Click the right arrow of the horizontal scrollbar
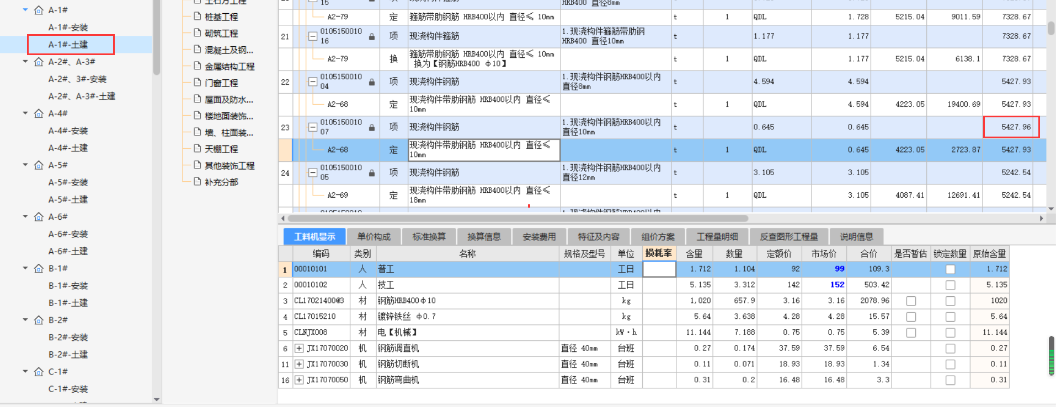Viewport: 1056px width, 407px height. pyautogui.click(x=1041, y=218)
